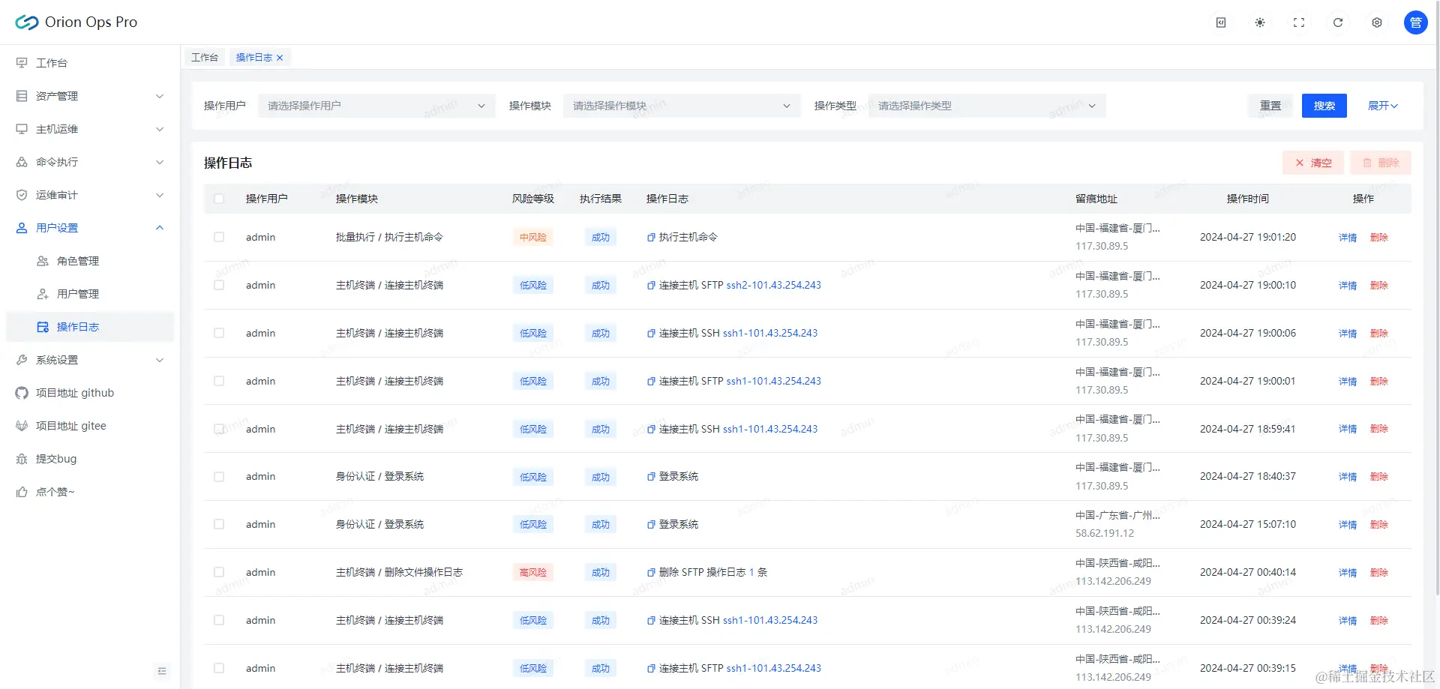Check the row with time 19:00:06
Image resolution: width=1440 pixels, height=689 pixels.
pos(219,333)
